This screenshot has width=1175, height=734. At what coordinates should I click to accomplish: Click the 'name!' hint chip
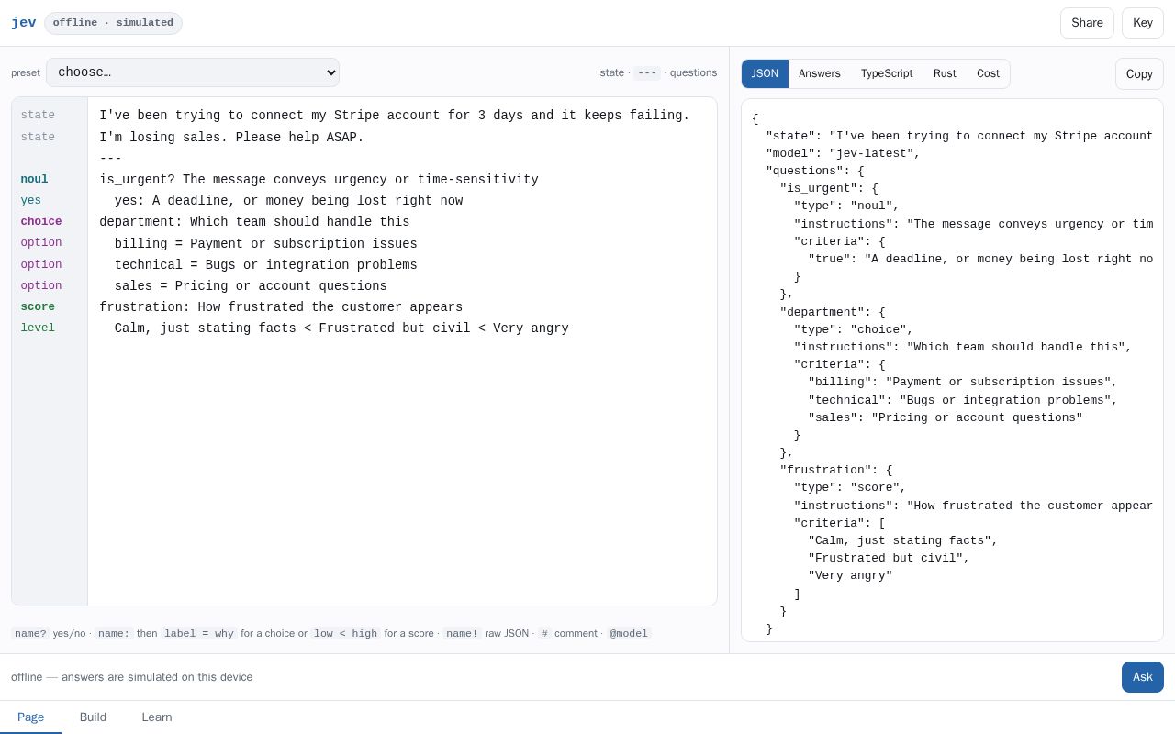coord(463,633)
